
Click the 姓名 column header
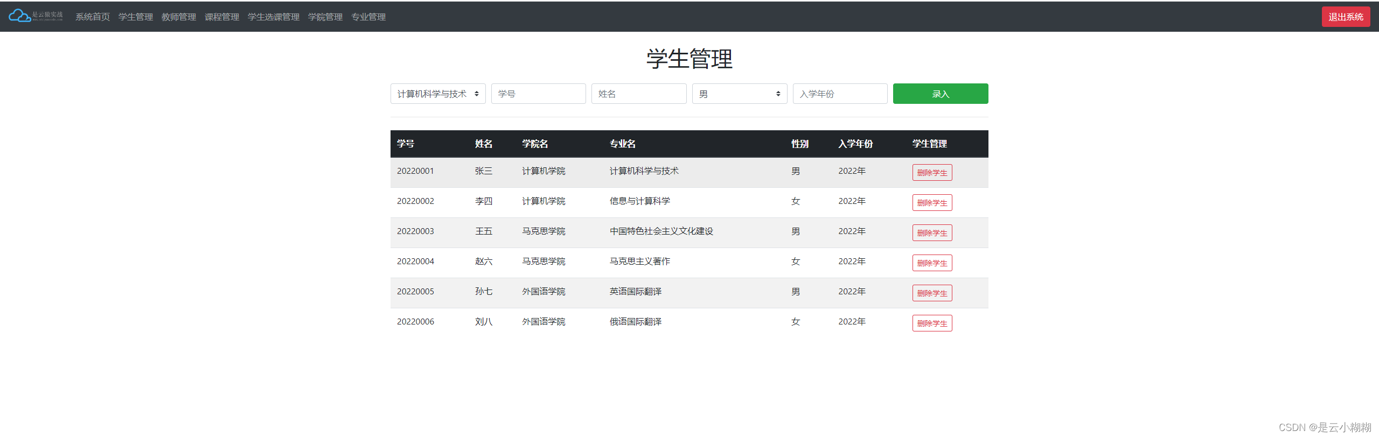click(484, 144)
